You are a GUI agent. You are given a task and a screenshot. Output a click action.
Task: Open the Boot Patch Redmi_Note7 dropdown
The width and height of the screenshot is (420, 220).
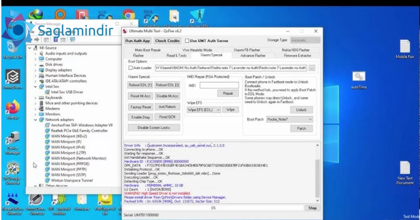tap(289, 119)
